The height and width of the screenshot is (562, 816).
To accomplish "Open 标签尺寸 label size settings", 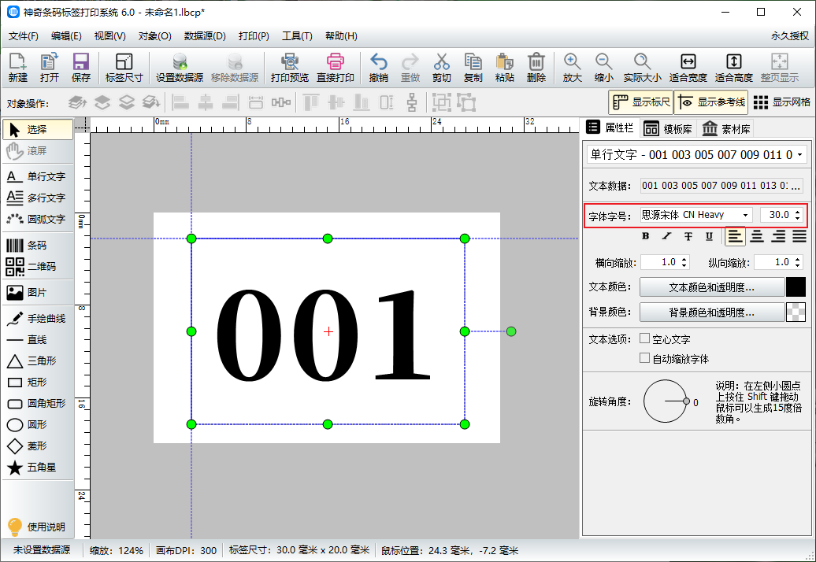I will point(124,68).
